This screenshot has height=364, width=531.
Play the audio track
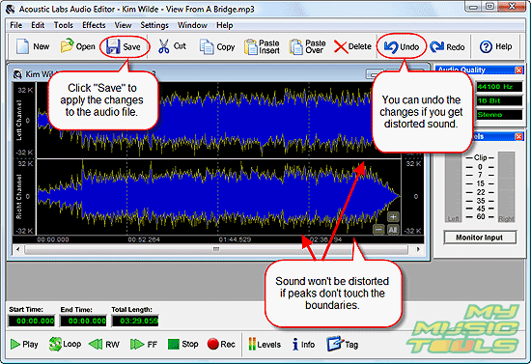[x=24, y=344]
